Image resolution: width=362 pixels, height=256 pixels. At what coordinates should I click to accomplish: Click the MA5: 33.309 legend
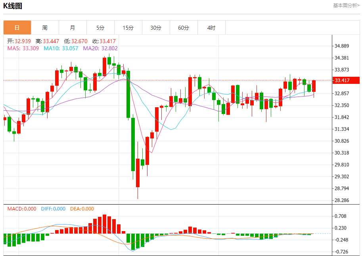click(x=23, y=48)
